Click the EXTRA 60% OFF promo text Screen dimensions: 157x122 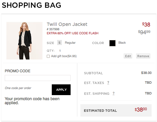(x=73, y=33)
